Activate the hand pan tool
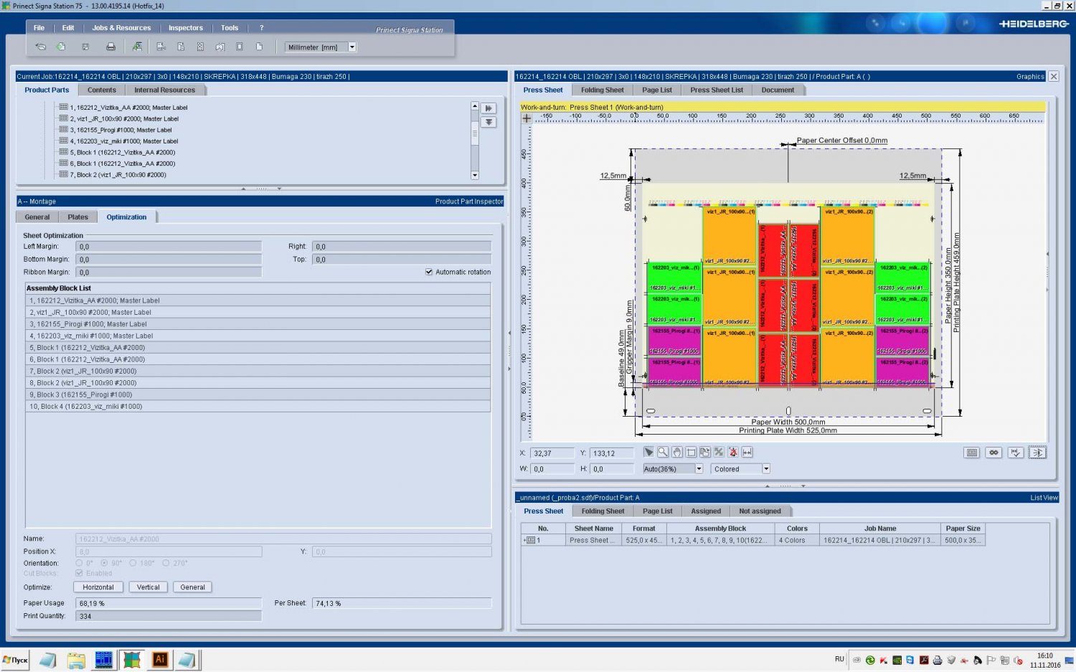1076x672 pixels. point(676,453)
